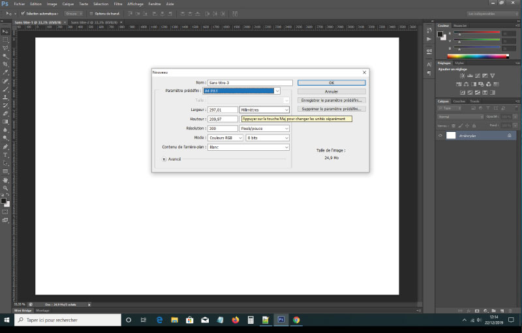522x333 pixels.
Task: Open the Calque menu
Action: 68,4
